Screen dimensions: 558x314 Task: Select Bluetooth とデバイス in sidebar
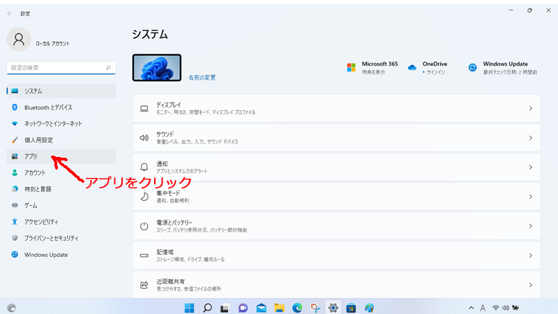point(48,107)
